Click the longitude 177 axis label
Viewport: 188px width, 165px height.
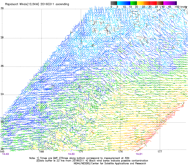tap(160, 152)
